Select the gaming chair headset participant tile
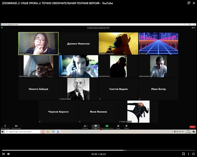The image size is (197, 157). click(78, 66)
